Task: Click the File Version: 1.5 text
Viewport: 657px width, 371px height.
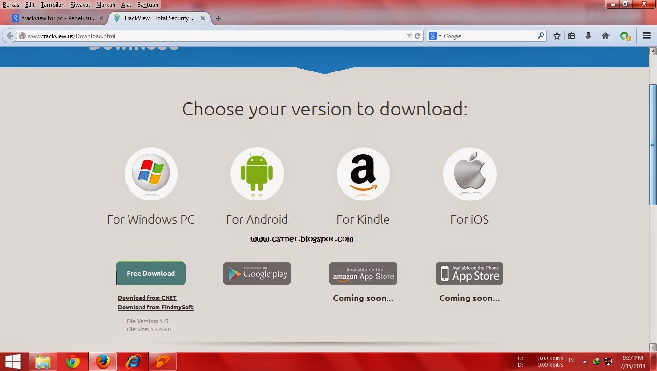Action: (147, 321)
